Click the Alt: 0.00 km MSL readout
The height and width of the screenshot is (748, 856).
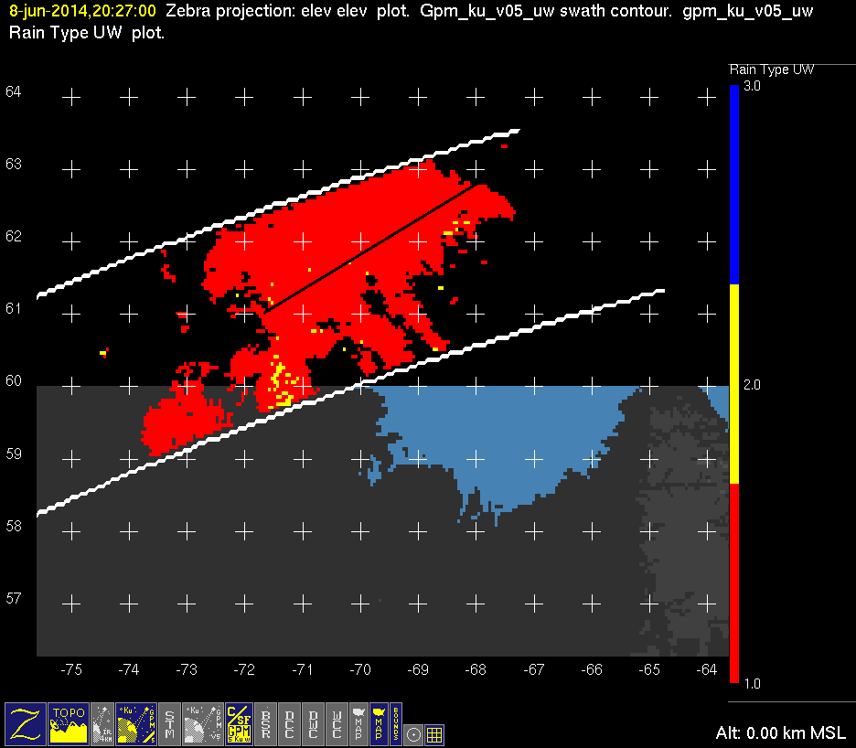[781, 732]
